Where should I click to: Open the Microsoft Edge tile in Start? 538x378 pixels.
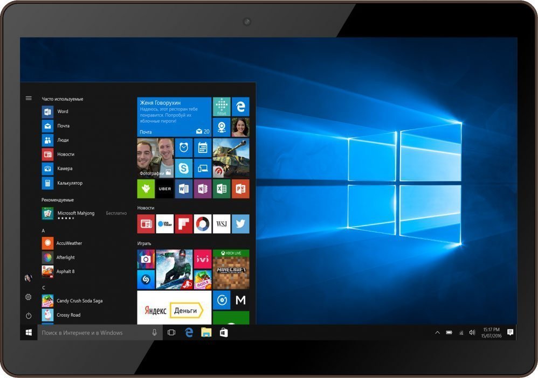pos(240,107)
